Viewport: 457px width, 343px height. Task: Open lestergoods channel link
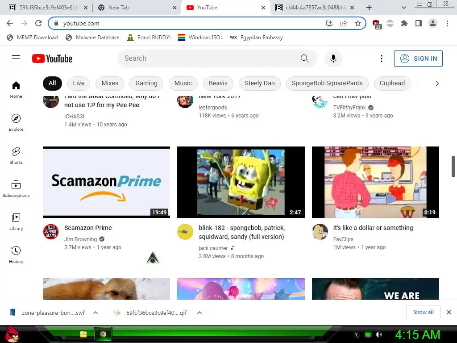pyautogui.click(x=213, y=108)
